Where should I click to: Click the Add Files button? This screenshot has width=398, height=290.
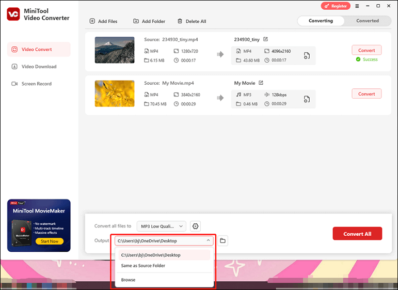coord(104,21)
